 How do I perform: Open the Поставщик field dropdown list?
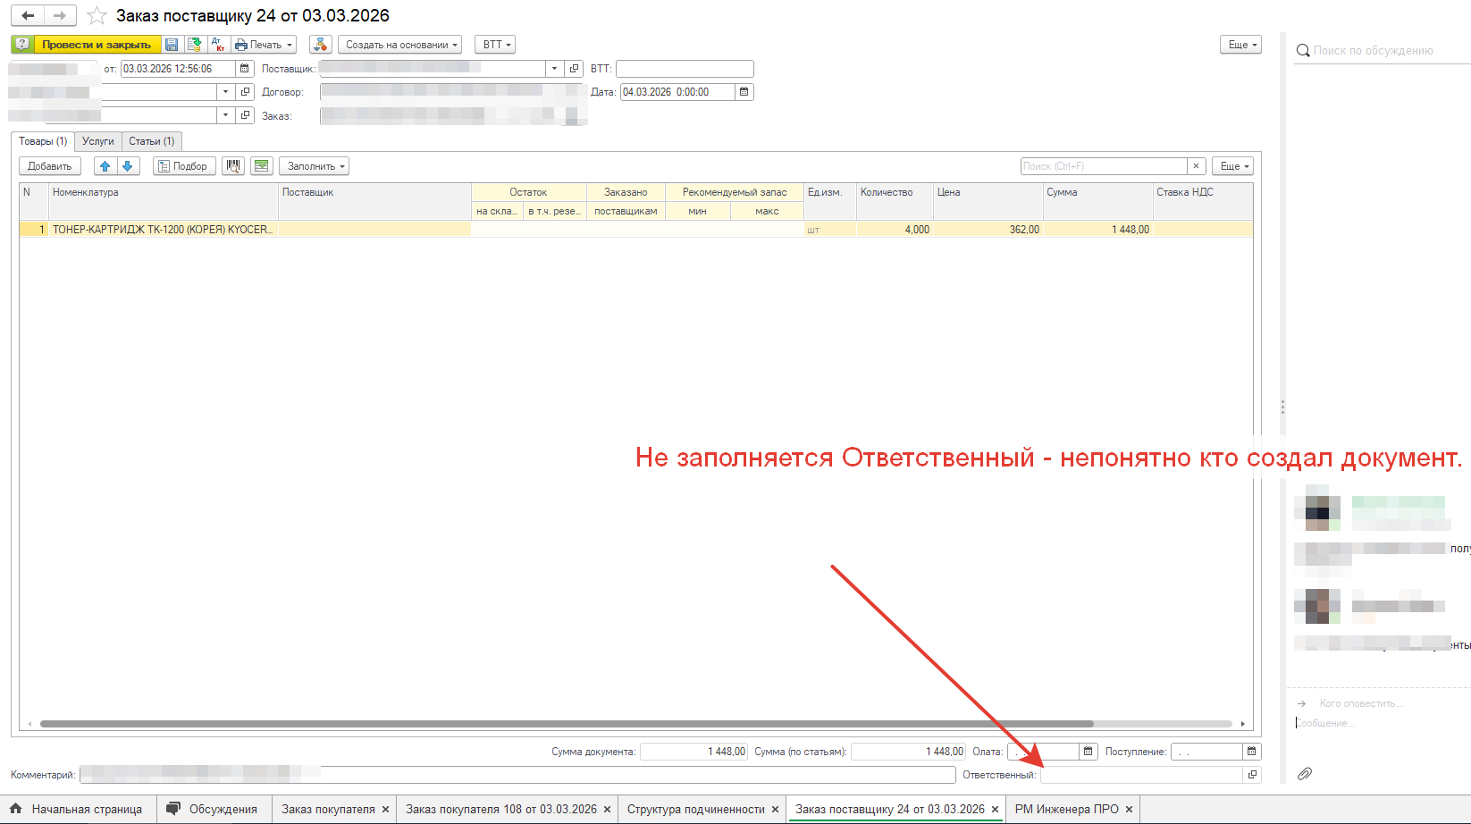tap(554, 69)
